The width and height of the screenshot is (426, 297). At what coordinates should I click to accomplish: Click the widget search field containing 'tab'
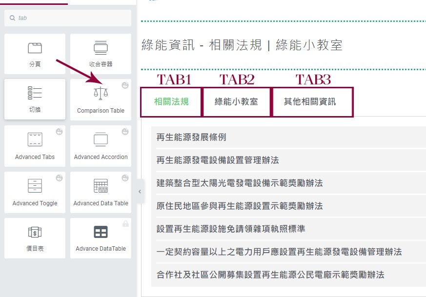(x=68, y=18)
